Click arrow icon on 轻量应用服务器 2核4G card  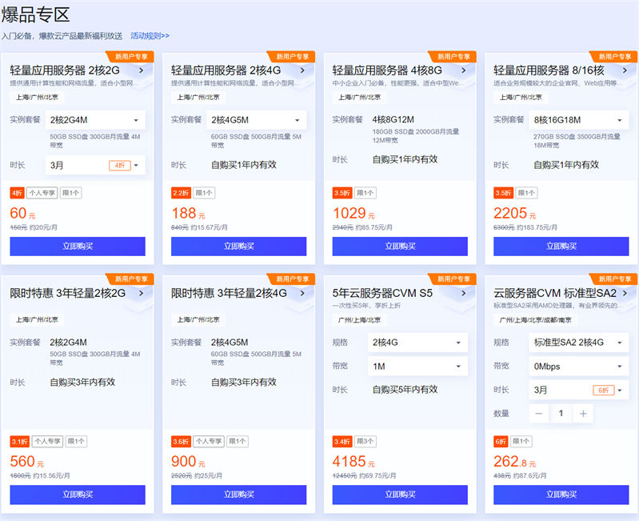[302, 70]
